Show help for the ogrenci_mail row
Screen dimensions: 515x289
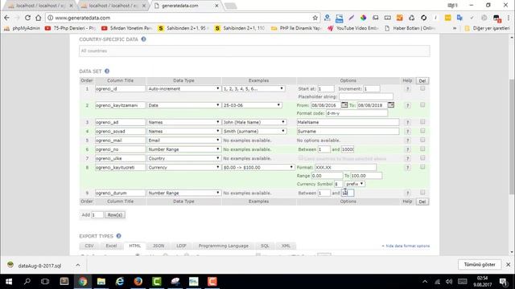point(408,140)
